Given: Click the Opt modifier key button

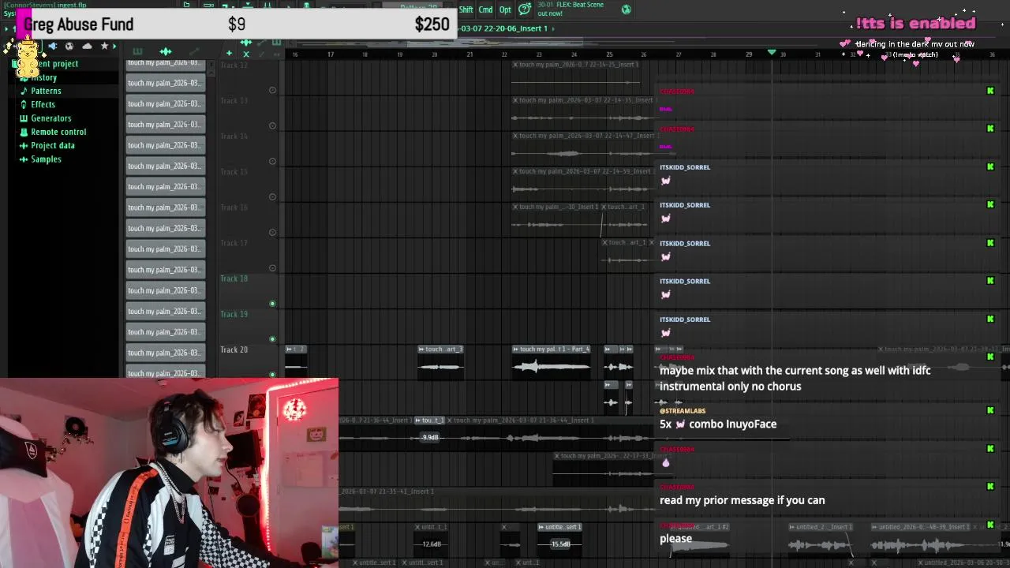Looking at the screenshot, I should pyautogui.click(x=505, y=9).
